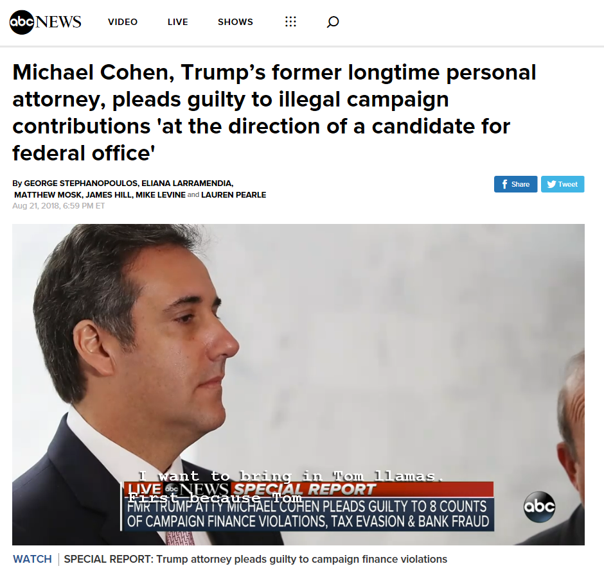Tweet the article via Twitter button
Screen dimensions: 604x573
click(562, 184)
